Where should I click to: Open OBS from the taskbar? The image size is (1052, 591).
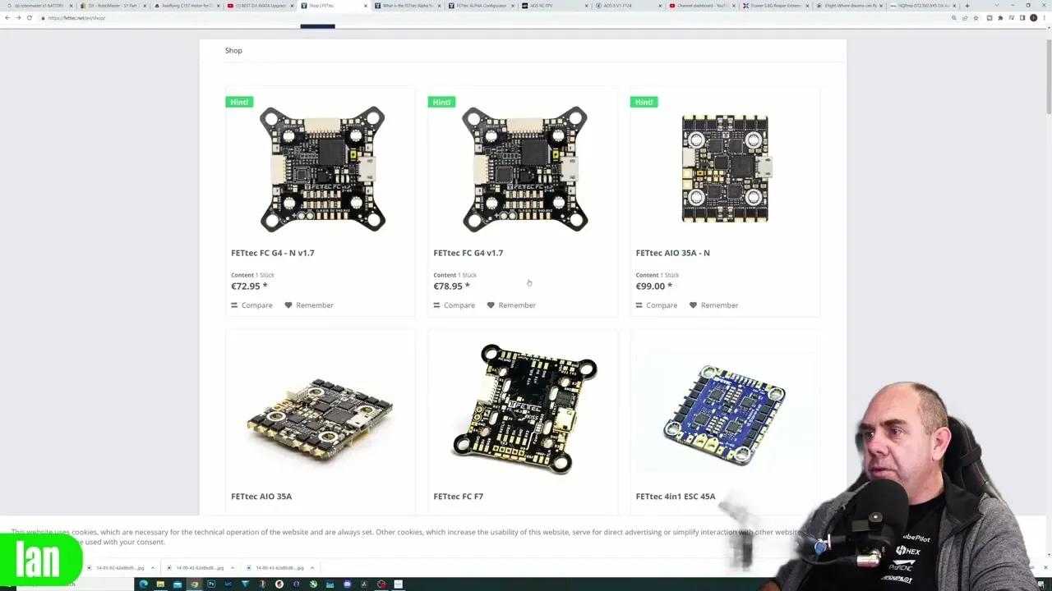click(x=381, y=583)
